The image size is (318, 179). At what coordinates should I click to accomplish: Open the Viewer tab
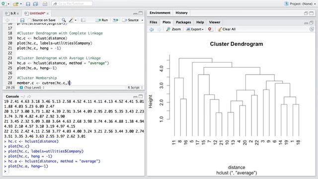215,22
